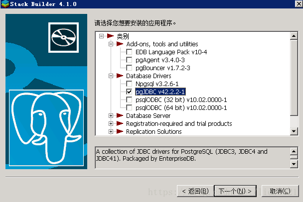This screenshot has height=202, width=303.
Task: Close the Stack Builder window
Action: (299, 3)
